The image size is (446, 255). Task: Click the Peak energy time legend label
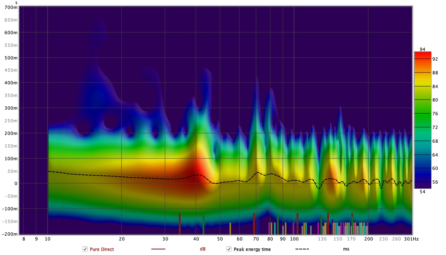pyautogui.click(x=252, y=249)
